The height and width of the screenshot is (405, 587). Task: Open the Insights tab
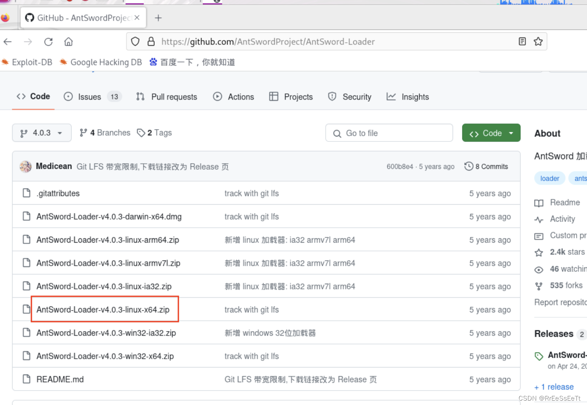pyautogui.click(x=414, y=96)
